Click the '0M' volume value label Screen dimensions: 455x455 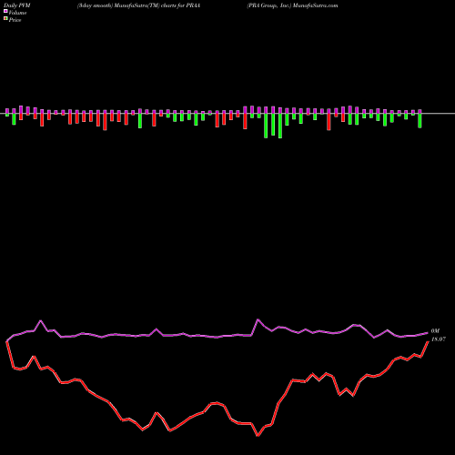pos(435,331)
